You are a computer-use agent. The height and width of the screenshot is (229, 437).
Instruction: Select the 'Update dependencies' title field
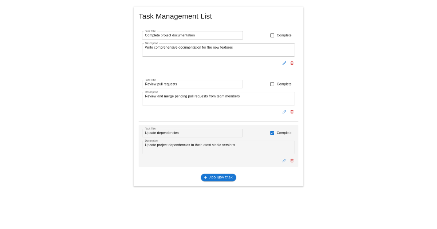[x=192, y=133]
